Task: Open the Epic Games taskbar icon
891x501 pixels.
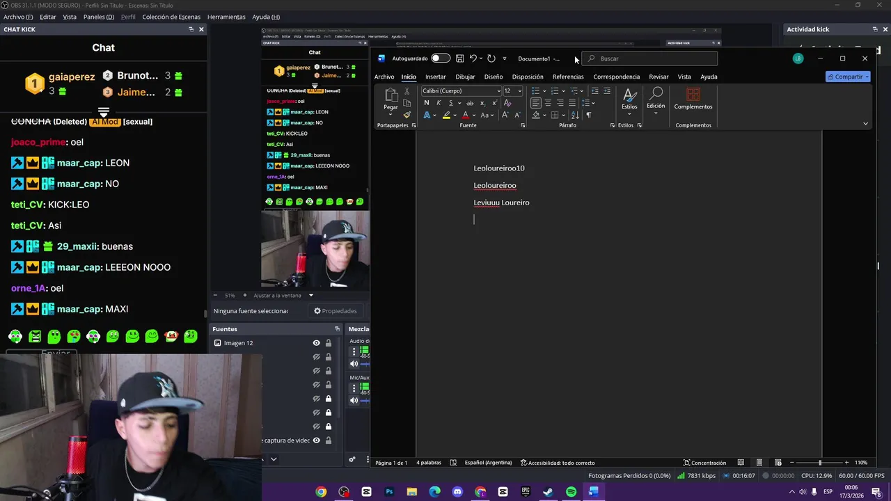Action: pos(526,492)
